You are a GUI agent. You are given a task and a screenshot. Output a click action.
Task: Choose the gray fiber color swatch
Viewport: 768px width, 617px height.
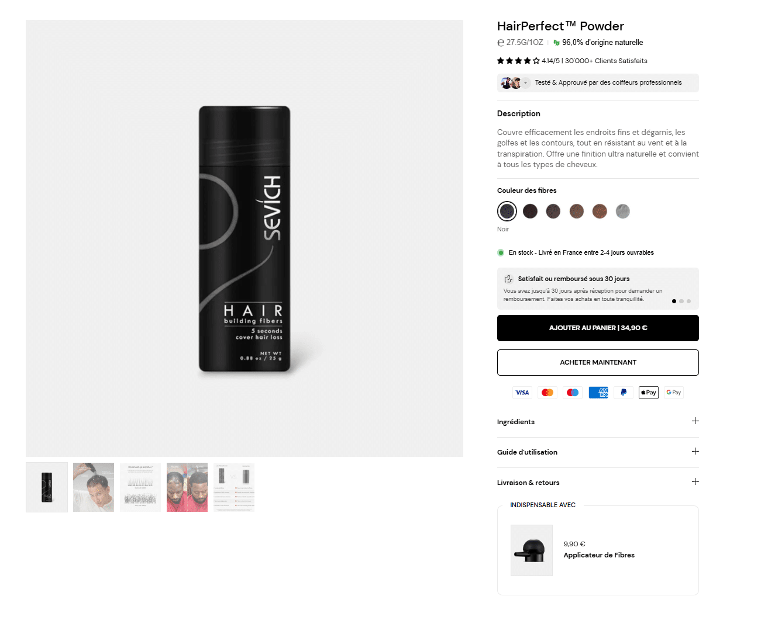click(623, 211)
